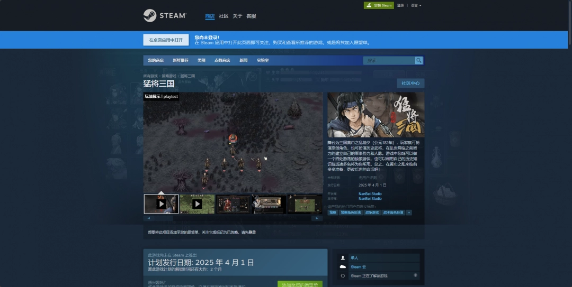Click the Steam 云 cloud feature

pos(358,267)
